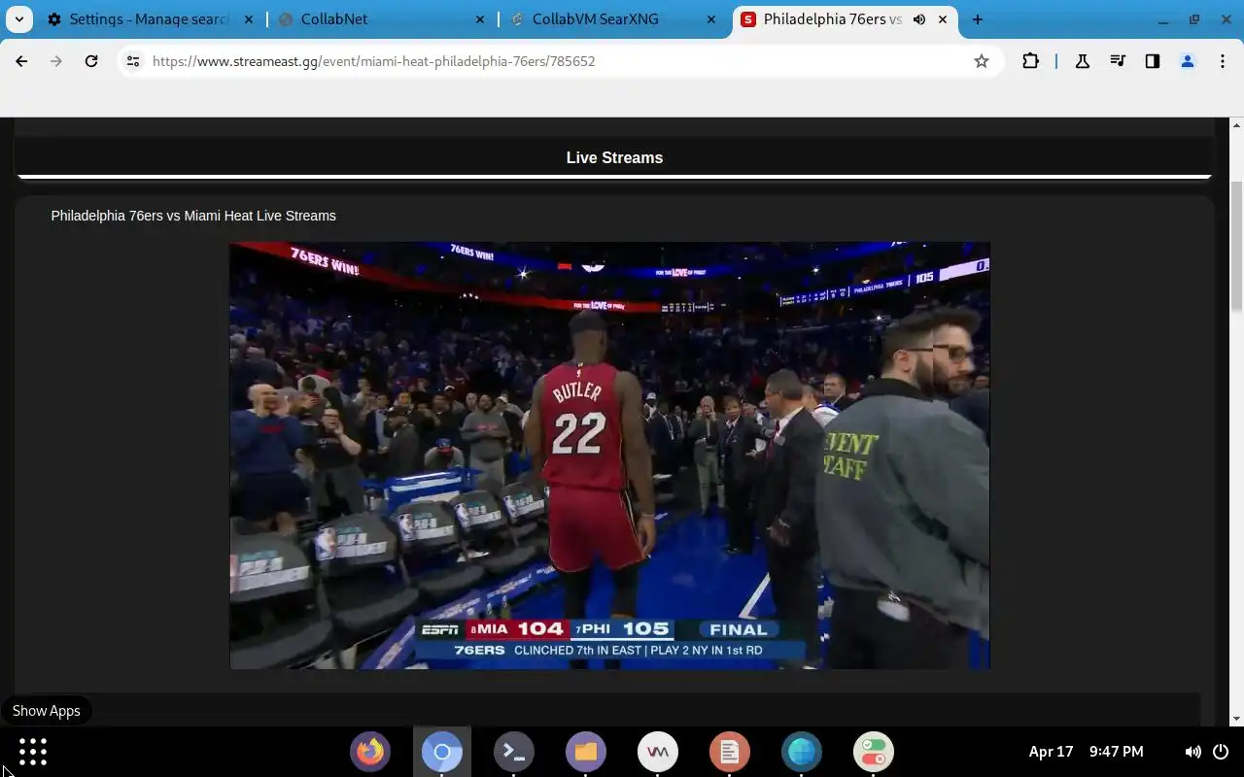The image size is (1244, 777).
Task: Bookmark this page with the star
Action: click(x=982, y=61)
